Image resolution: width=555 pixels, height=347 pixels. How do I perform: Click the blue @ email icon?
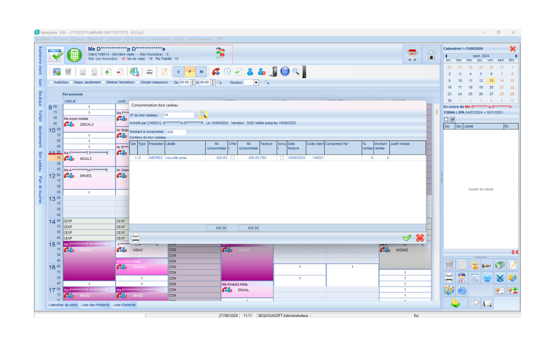(285, 71)
